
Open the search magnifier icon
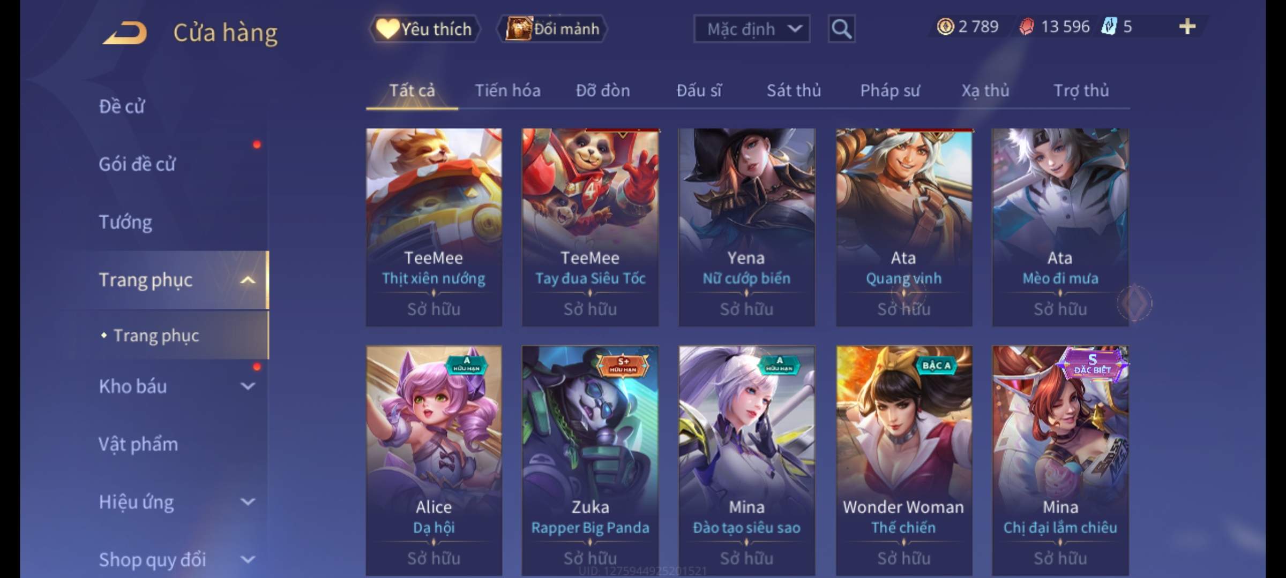click(x=841, y=29)
